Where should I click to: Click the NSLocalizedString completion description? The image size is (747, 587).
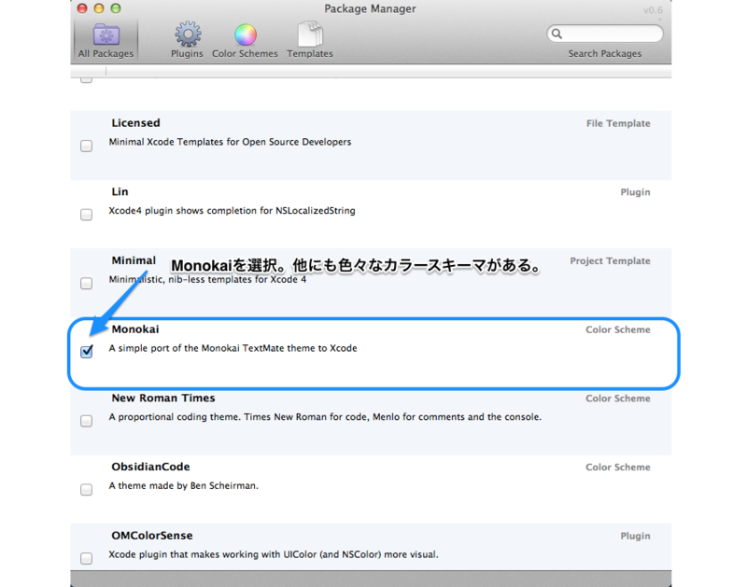pos(232,210)
